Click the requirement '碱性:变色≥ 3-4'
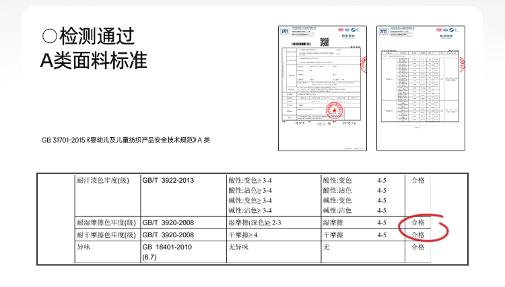 point(250,200)
